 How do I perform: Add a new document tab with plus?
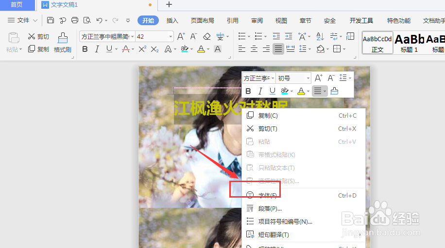169,4
